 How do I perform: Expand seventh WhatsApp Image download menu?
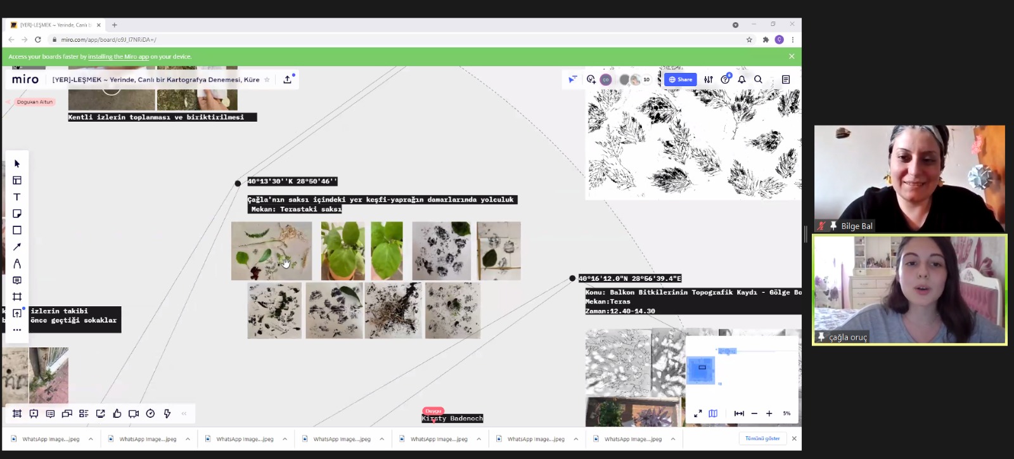[672, 439]
